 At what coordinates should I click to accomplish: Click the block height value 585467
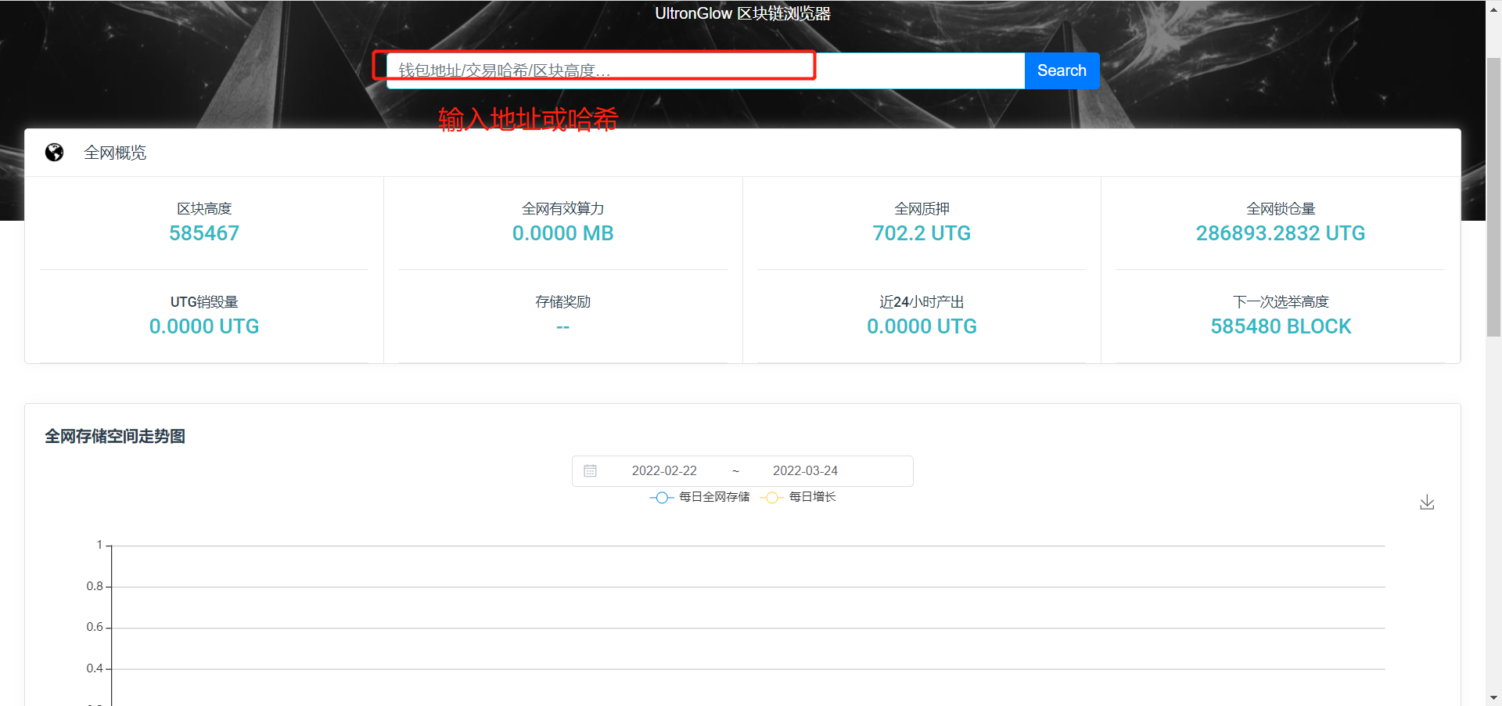(204, 233)
